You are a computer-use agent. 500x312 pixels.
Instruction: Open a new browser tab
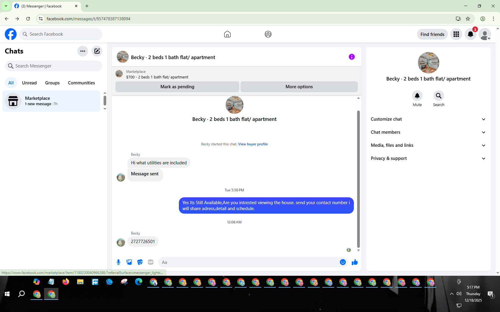coord(87,6)
